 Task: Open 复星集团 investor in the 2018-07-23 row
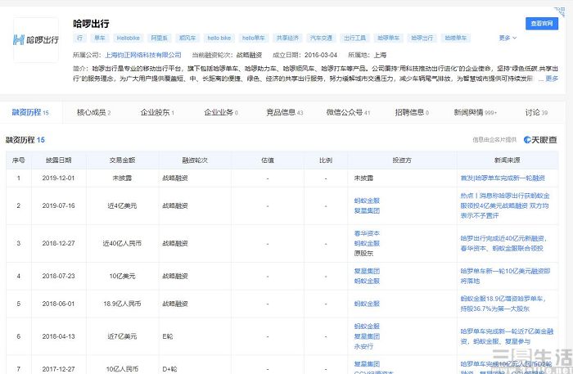(367, 271)
